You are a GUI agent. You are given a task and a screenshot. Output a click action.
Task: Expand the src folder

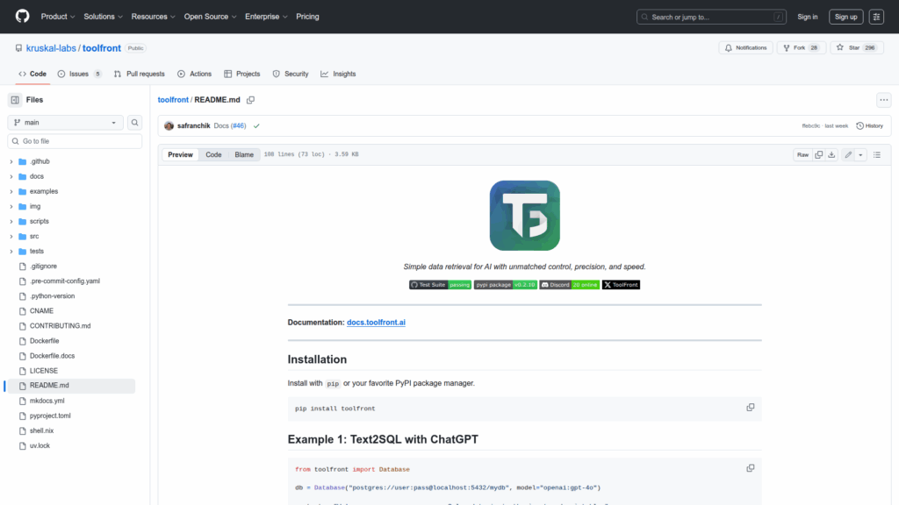click(11, 236)
